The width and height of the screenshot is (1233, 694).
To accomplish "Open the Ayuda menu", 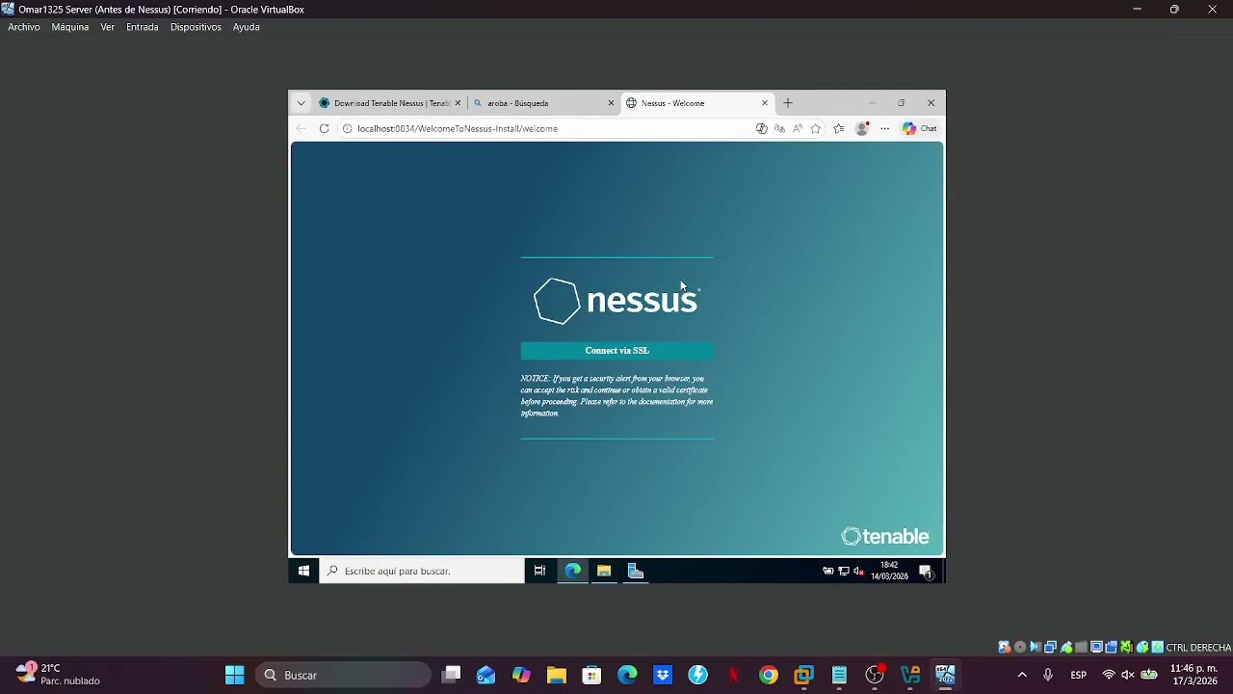I will pos(247,27).
